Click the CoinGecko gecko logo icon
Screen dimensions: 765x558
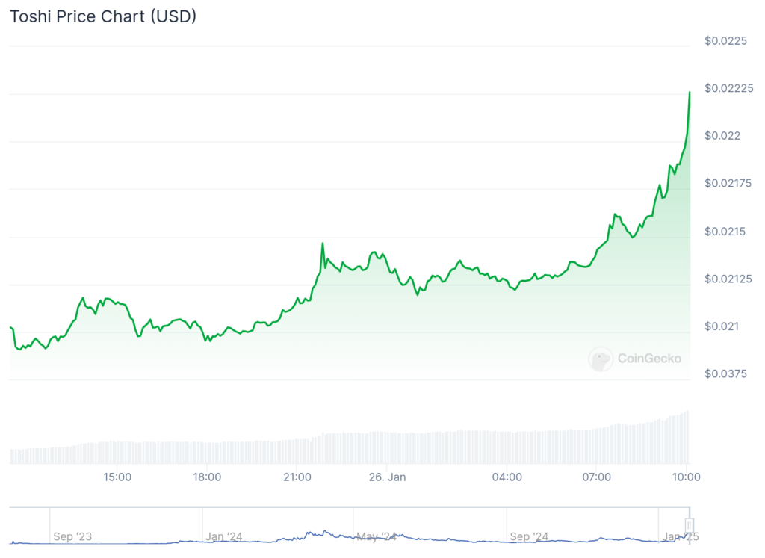(601, 359)
